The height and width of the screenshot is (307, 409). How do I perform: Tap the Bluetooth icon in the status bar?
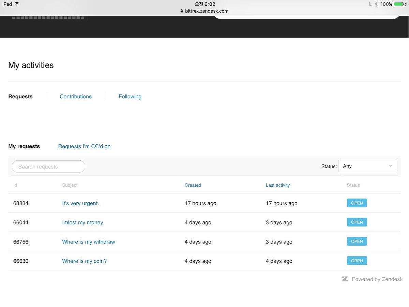(376, 4)
